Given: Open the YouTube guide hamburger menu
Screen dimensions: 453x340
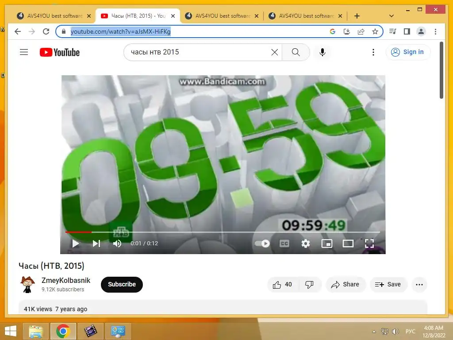Looking at the screenshot, I should tap(24, 52).
